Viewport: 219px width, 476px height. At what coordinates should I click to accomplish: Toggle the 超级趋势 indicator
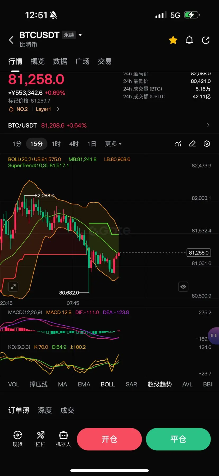tap(160, 384)
